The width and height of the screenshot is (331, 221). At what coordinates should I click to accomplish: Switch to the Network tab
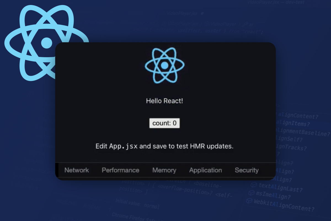click(x=76, y=170)
